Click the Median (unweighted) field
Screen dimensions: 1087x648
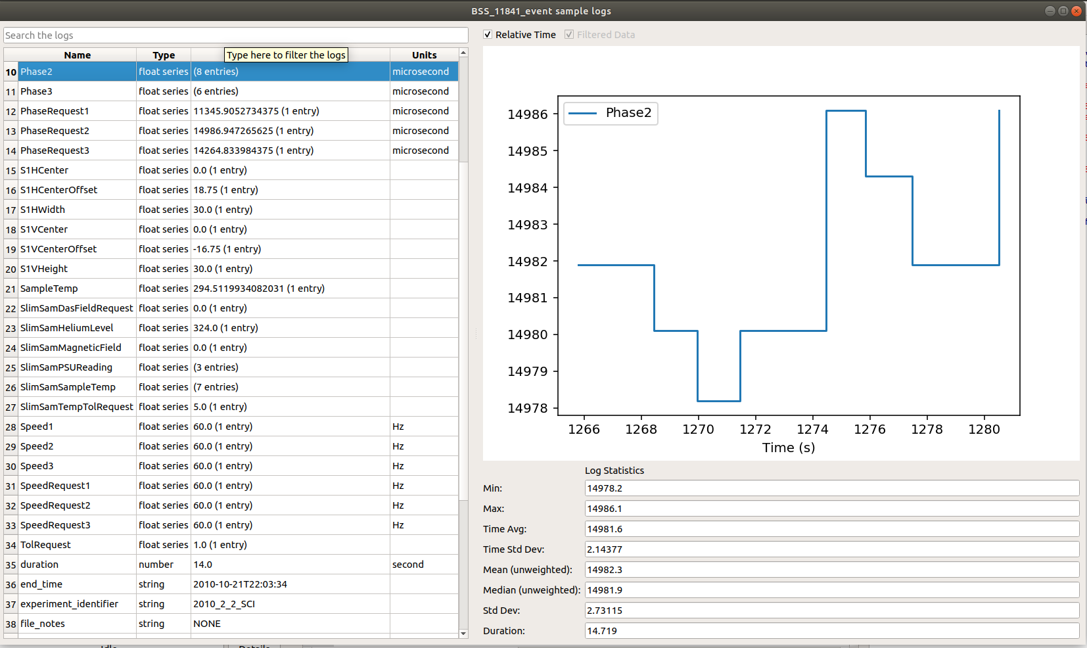832,590
